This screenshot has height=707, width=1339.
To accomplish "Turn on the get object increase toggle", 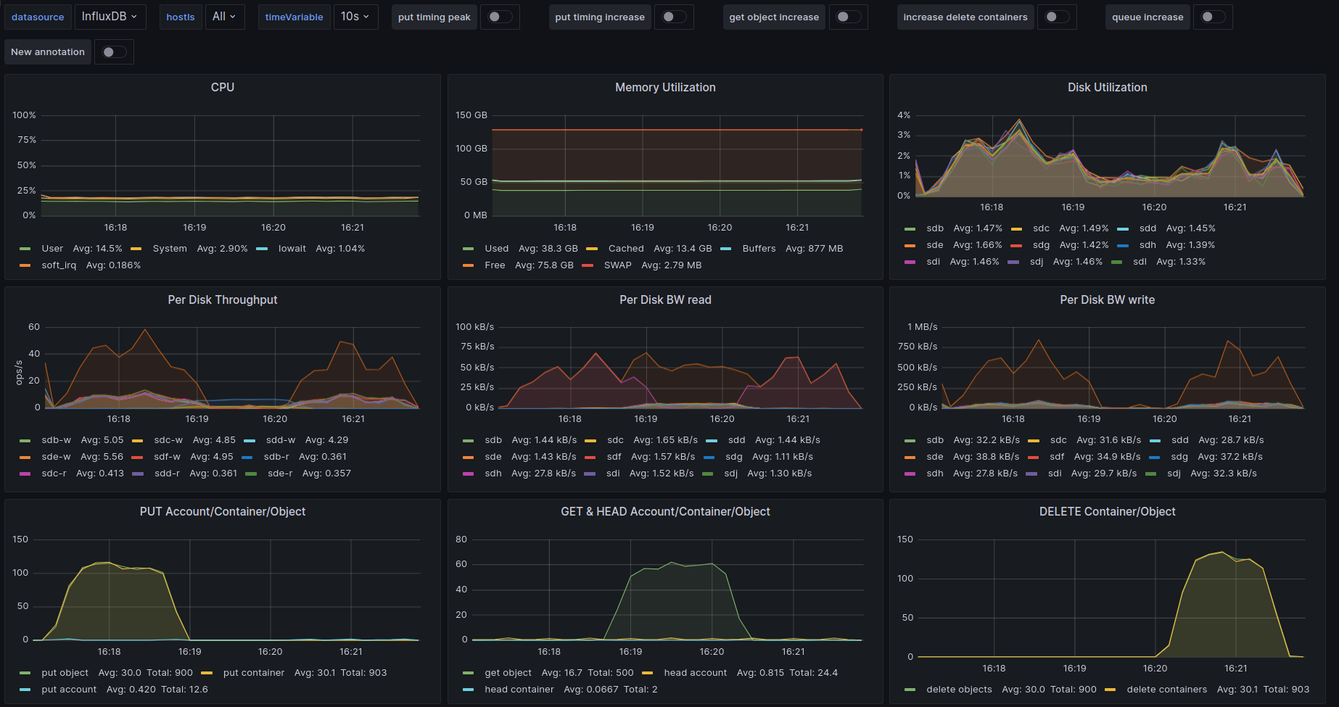I will 847,17.
